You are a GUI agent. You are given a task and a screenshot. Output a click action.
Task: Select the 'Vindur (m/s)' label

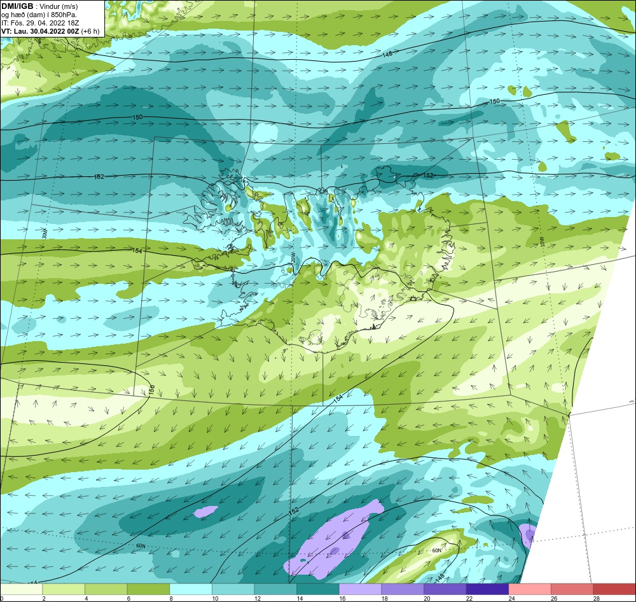click(59, 6)
